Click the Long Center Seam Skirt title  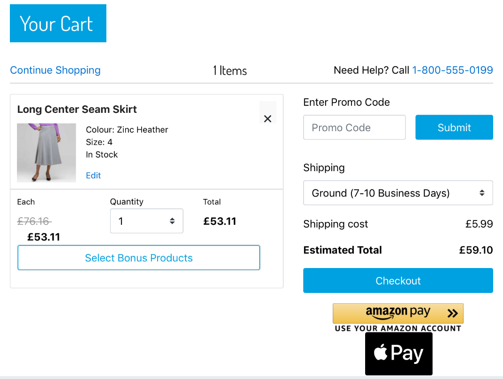click(77, 110)
